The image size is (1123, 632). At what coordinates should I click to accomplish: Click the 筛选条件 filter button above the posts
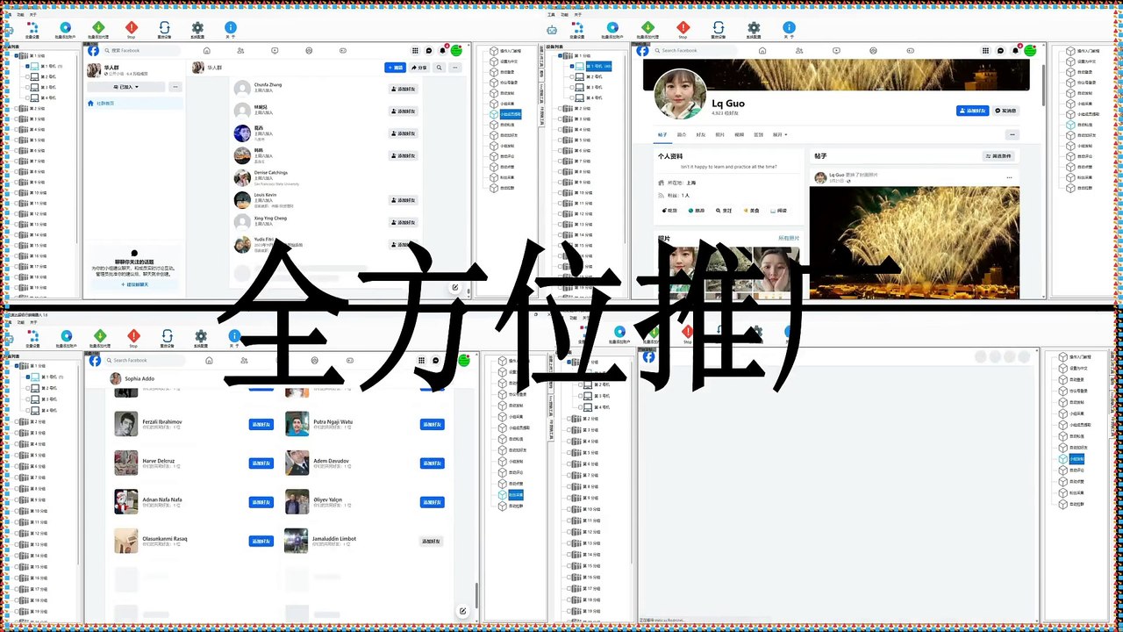[999, 156]
